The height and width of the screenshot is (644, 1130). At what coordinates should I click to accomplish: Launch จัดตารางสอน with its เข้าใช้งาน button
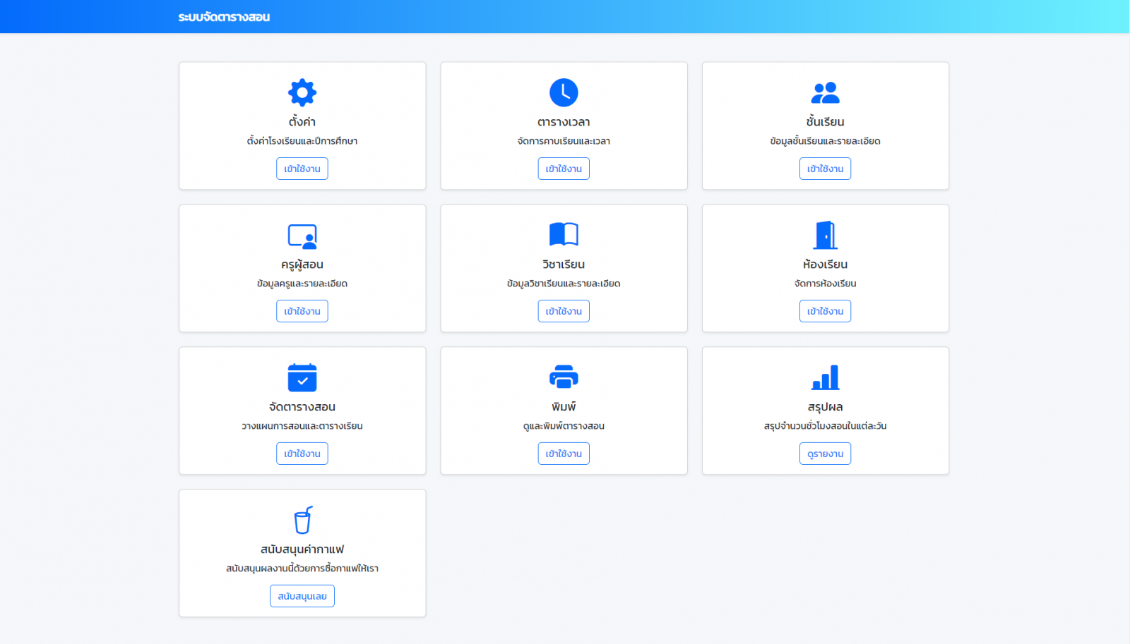tap(302, 454)
